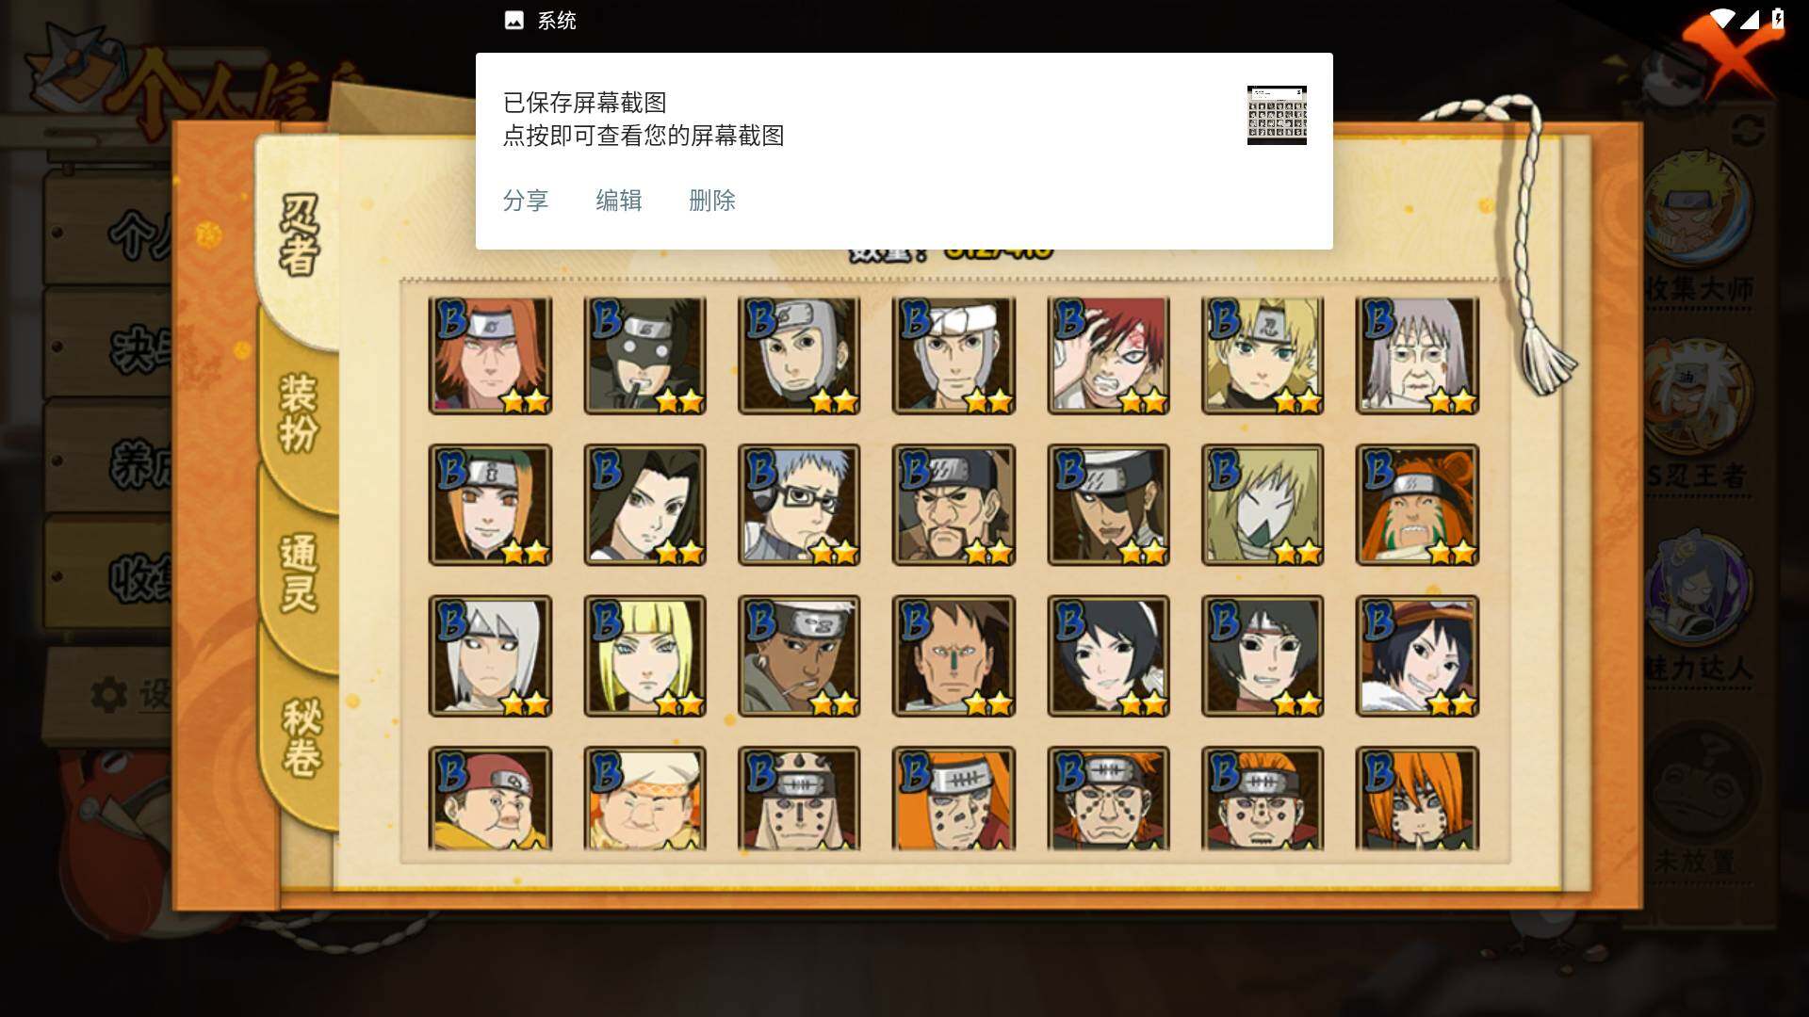Select the blonde Temari ninja portrait
This screenshot has width=1809, height=1017.
[x=1263, y=356]
